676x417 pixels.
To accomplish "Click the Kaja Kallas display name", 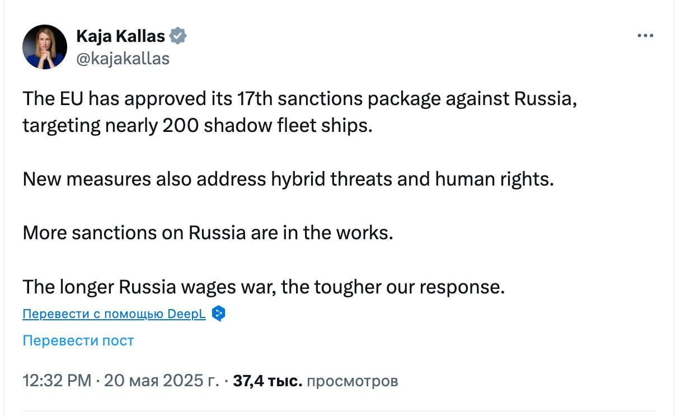I will 120,36.
